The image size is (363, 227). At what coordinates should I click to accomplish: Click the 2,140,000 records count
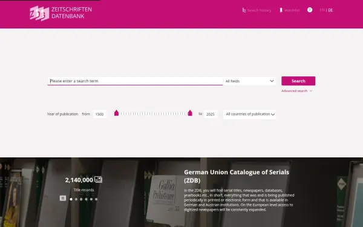79,180
